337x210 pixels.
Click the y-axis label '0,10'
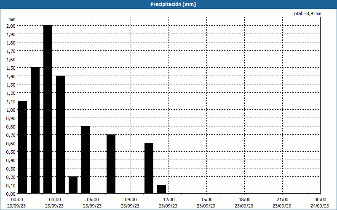coord(12,185)
